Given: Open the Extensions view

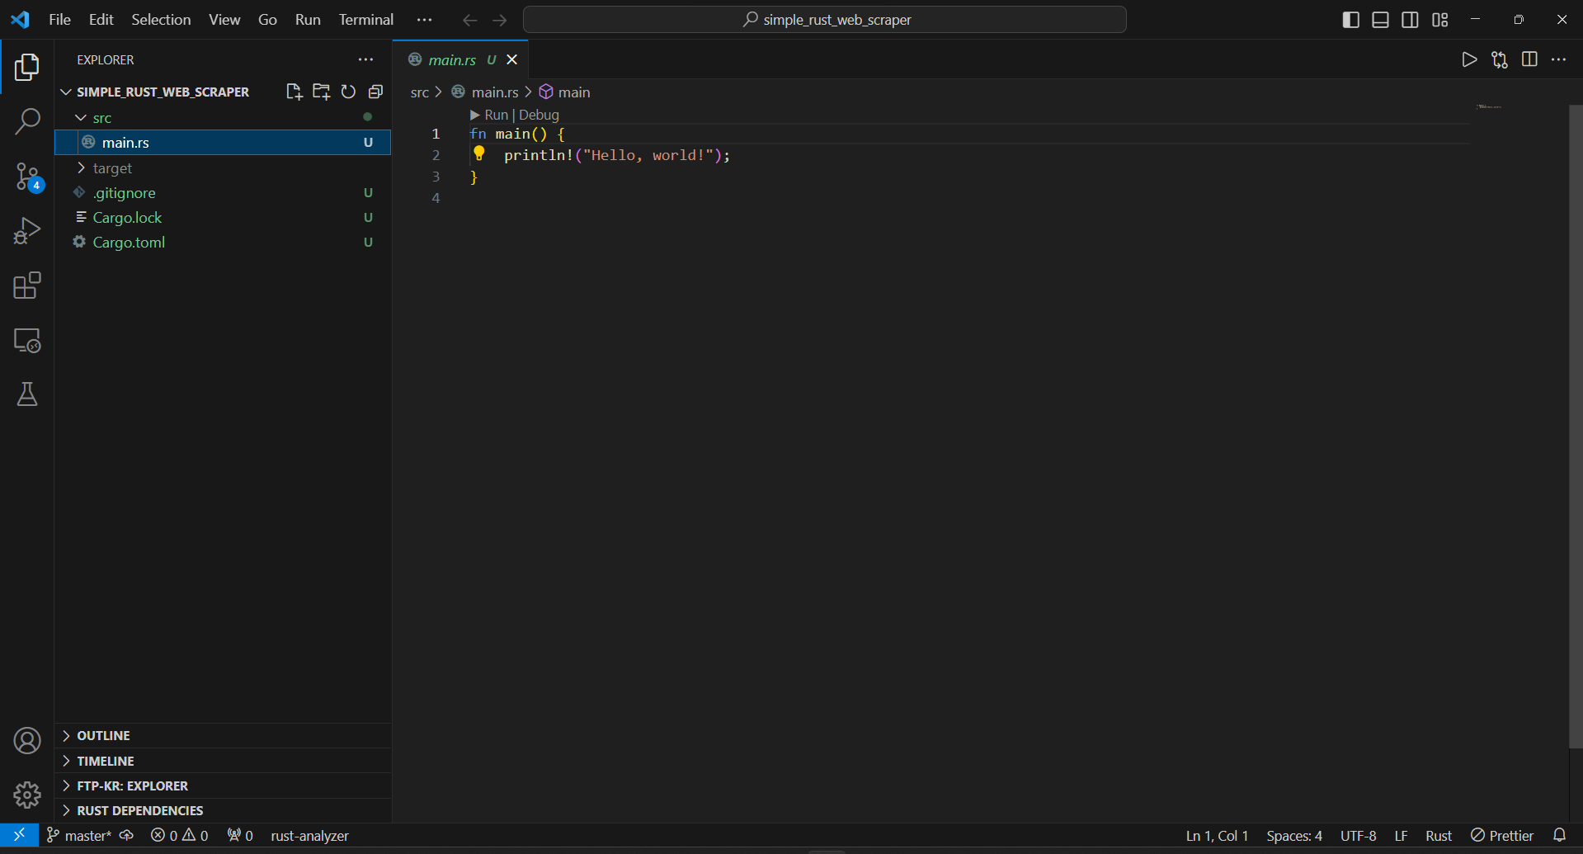Looking at the screenshot, I should tap(27, 285).
